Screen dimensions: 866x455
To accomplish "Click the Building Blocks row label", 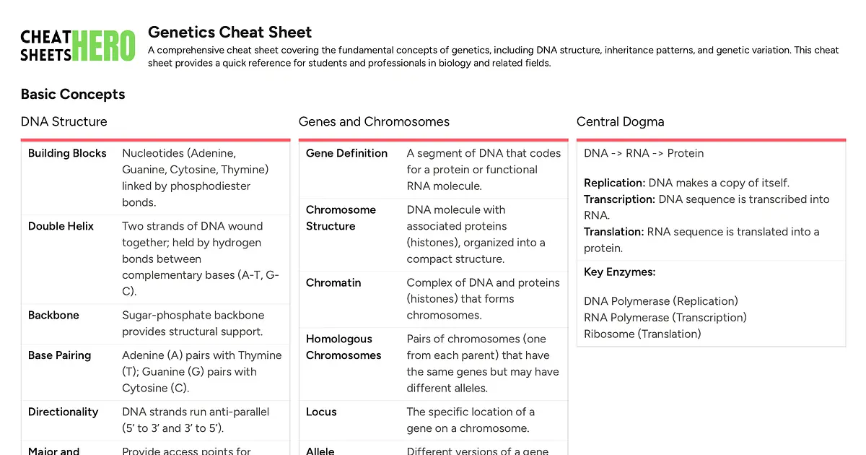I will pos(67,153).
